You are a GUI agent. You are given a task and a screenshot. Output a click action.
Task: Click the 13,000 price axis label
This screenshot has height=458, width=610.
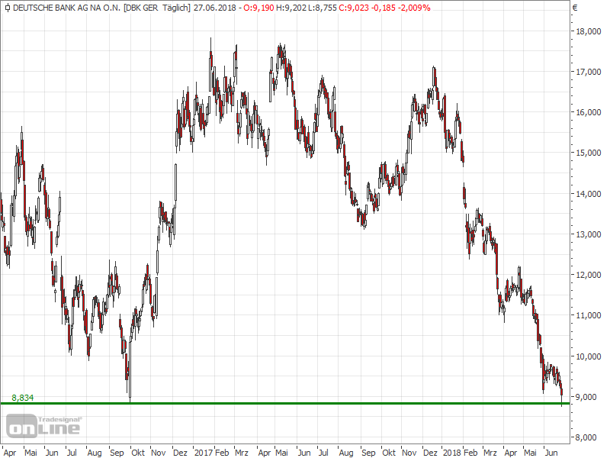pyautogui.click(x=589, y=234)
